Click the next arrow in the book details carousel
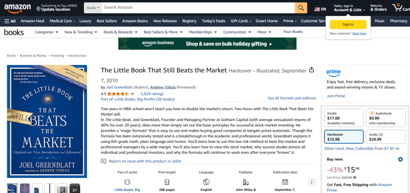Viewport: 410px width, 193px height. (312, 182)
